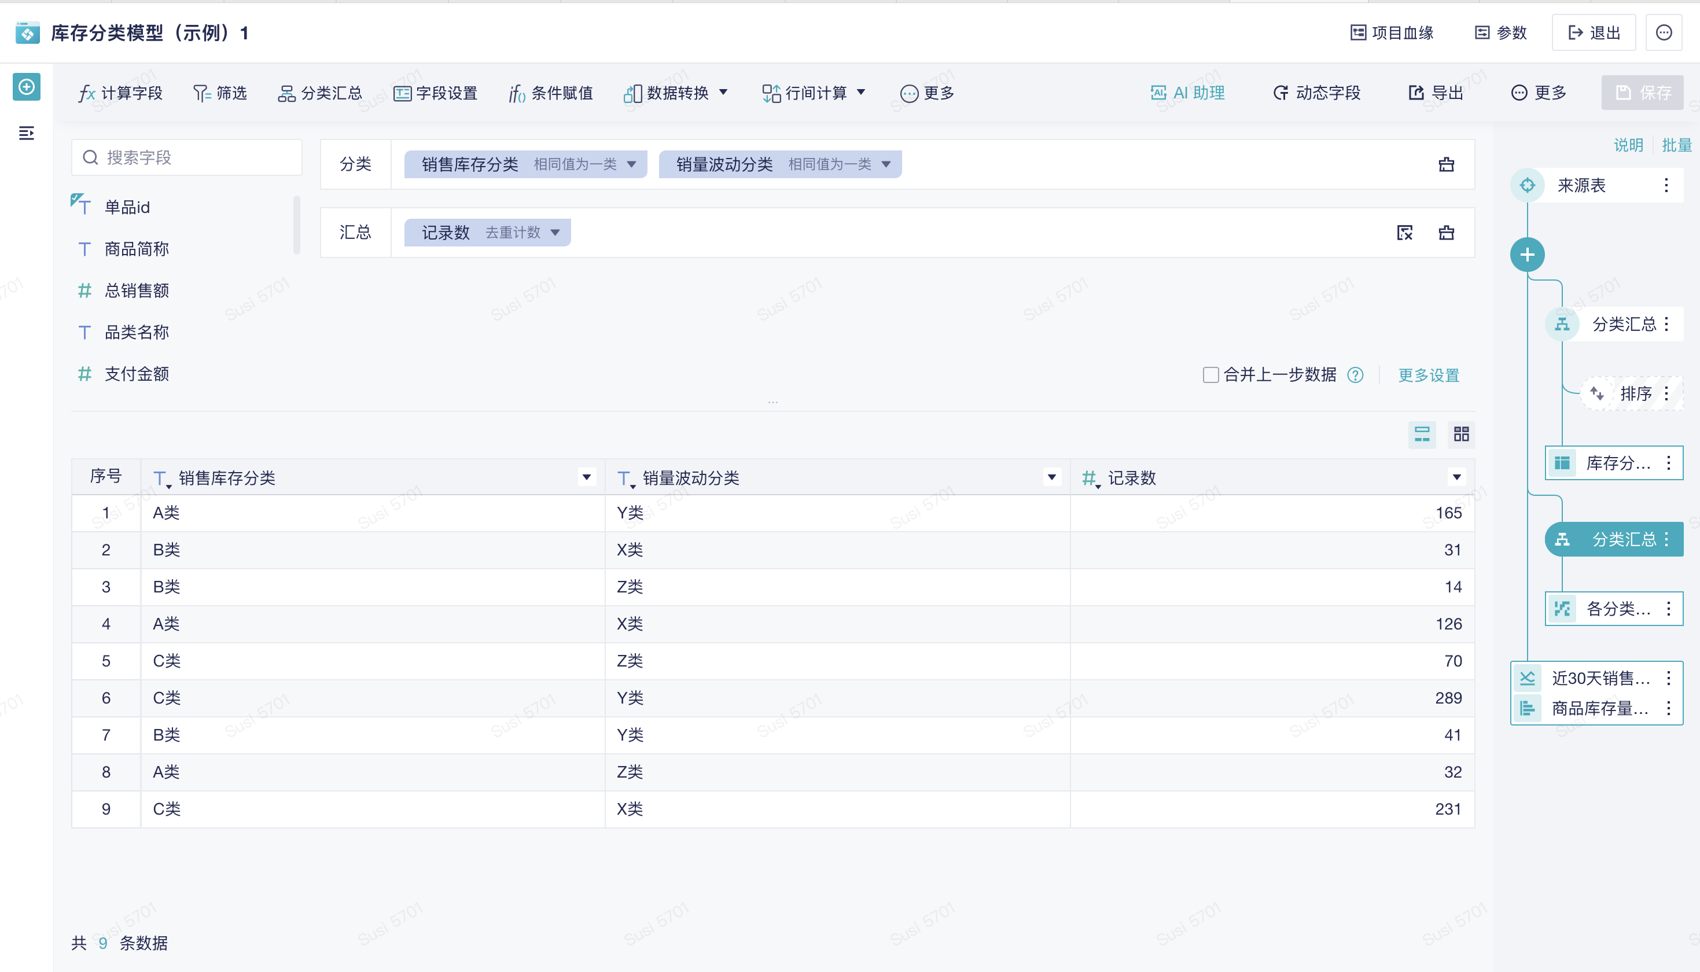Viewport: 1700px width, 972px height.
Task: Click the add node plus icon in the sidebar
Action: (27, 87)
